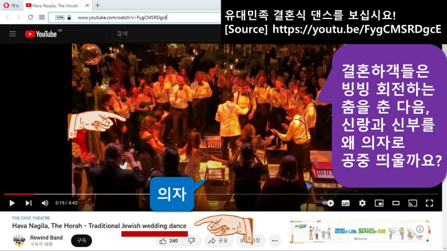Click the ad info icon
This screenshot has height=251, width=447.
419,229
